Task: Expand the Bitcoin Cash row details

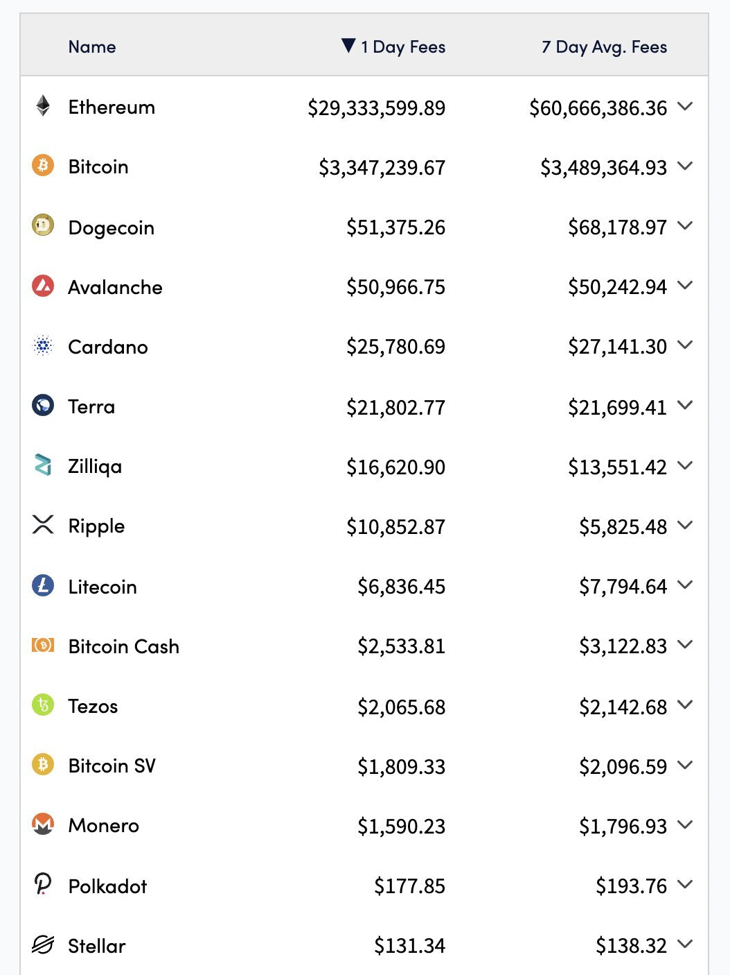Action: (685, 645)
